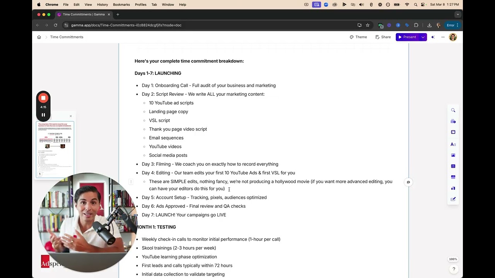Image resolution: width=495 pixels, height=278 pixels.
Task: Open the History menu
Action: click(102, 5)
